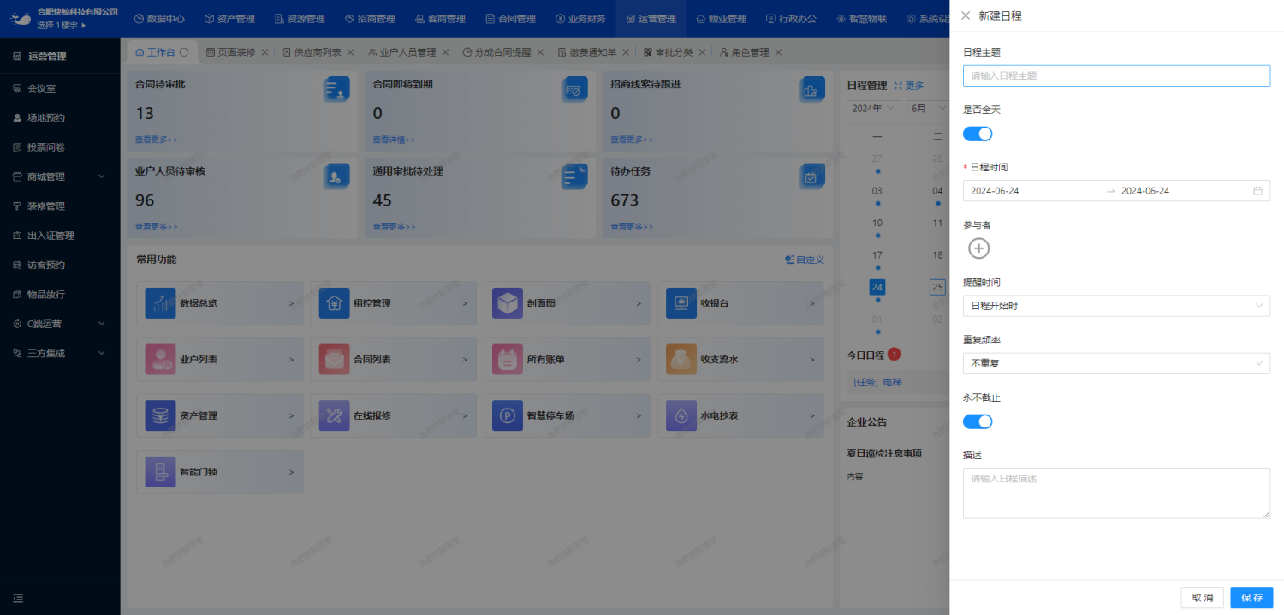Viewport: 1284px width, 615px height.
Task: Open the 重复频率 dropdown
Action: [x=1116, y=363]
